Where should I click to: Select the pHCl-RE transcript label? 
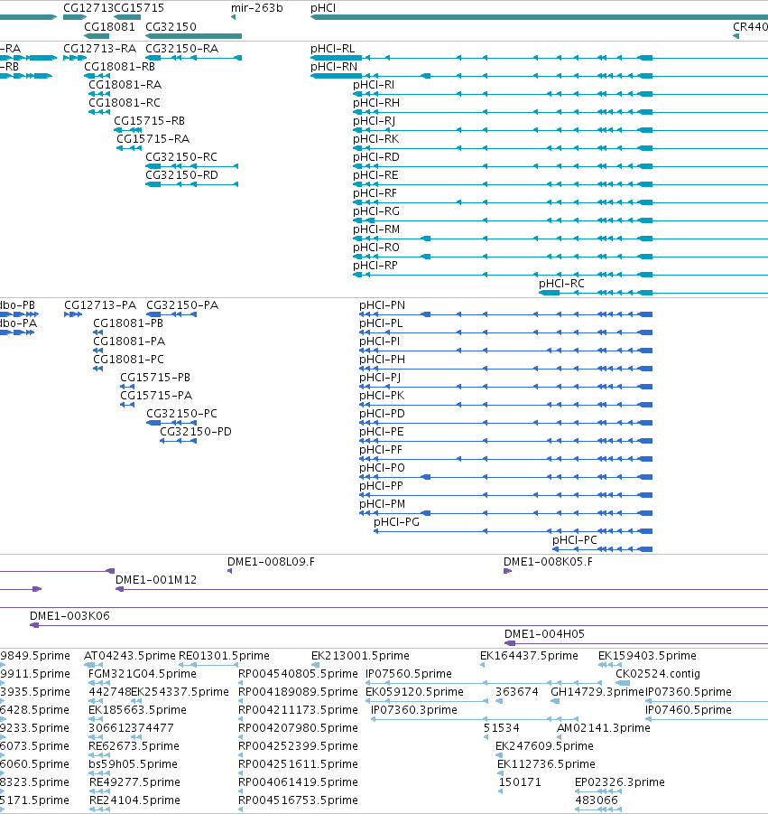pyautogui.click(x=375, y=175)
